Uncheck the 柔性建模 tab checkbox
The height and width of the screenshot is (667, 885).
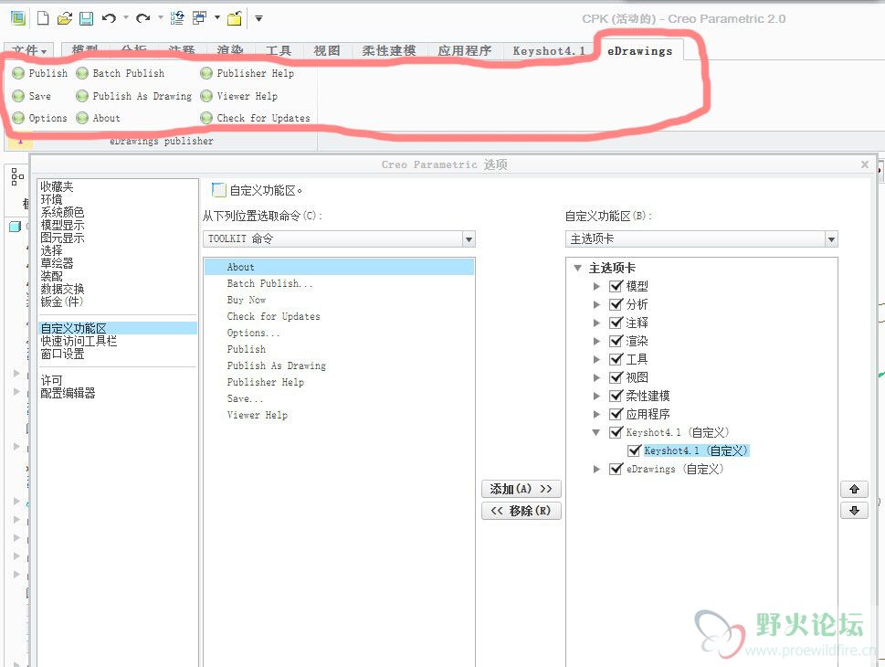616,396
